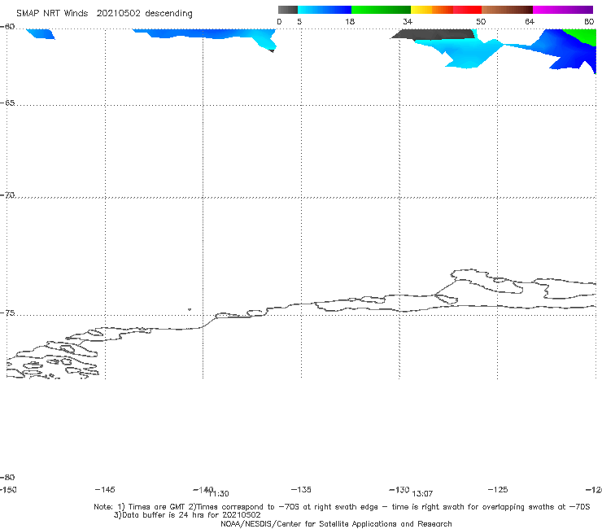Click the '50' label under the color scale

coord(481,21)
